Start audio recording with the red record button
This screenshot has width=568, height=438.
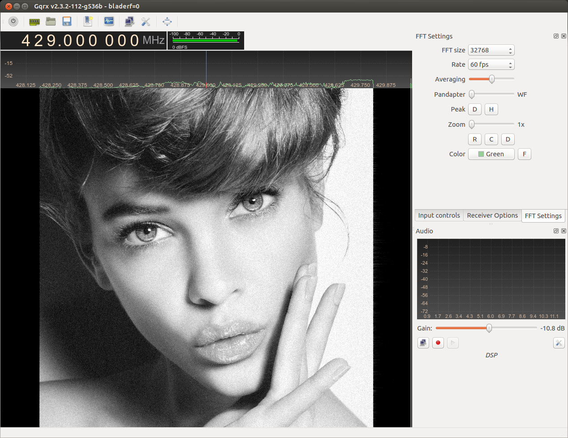click(x=438, y=343)
